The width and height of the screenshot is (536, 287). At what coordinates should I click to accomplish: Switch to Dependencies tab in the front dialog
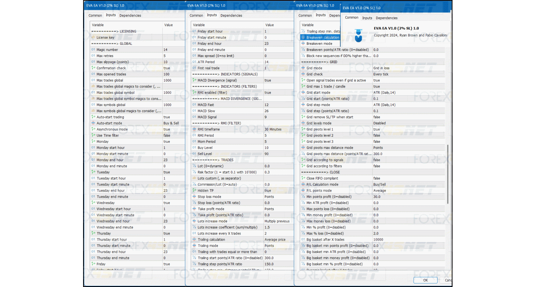click(387, 18)
